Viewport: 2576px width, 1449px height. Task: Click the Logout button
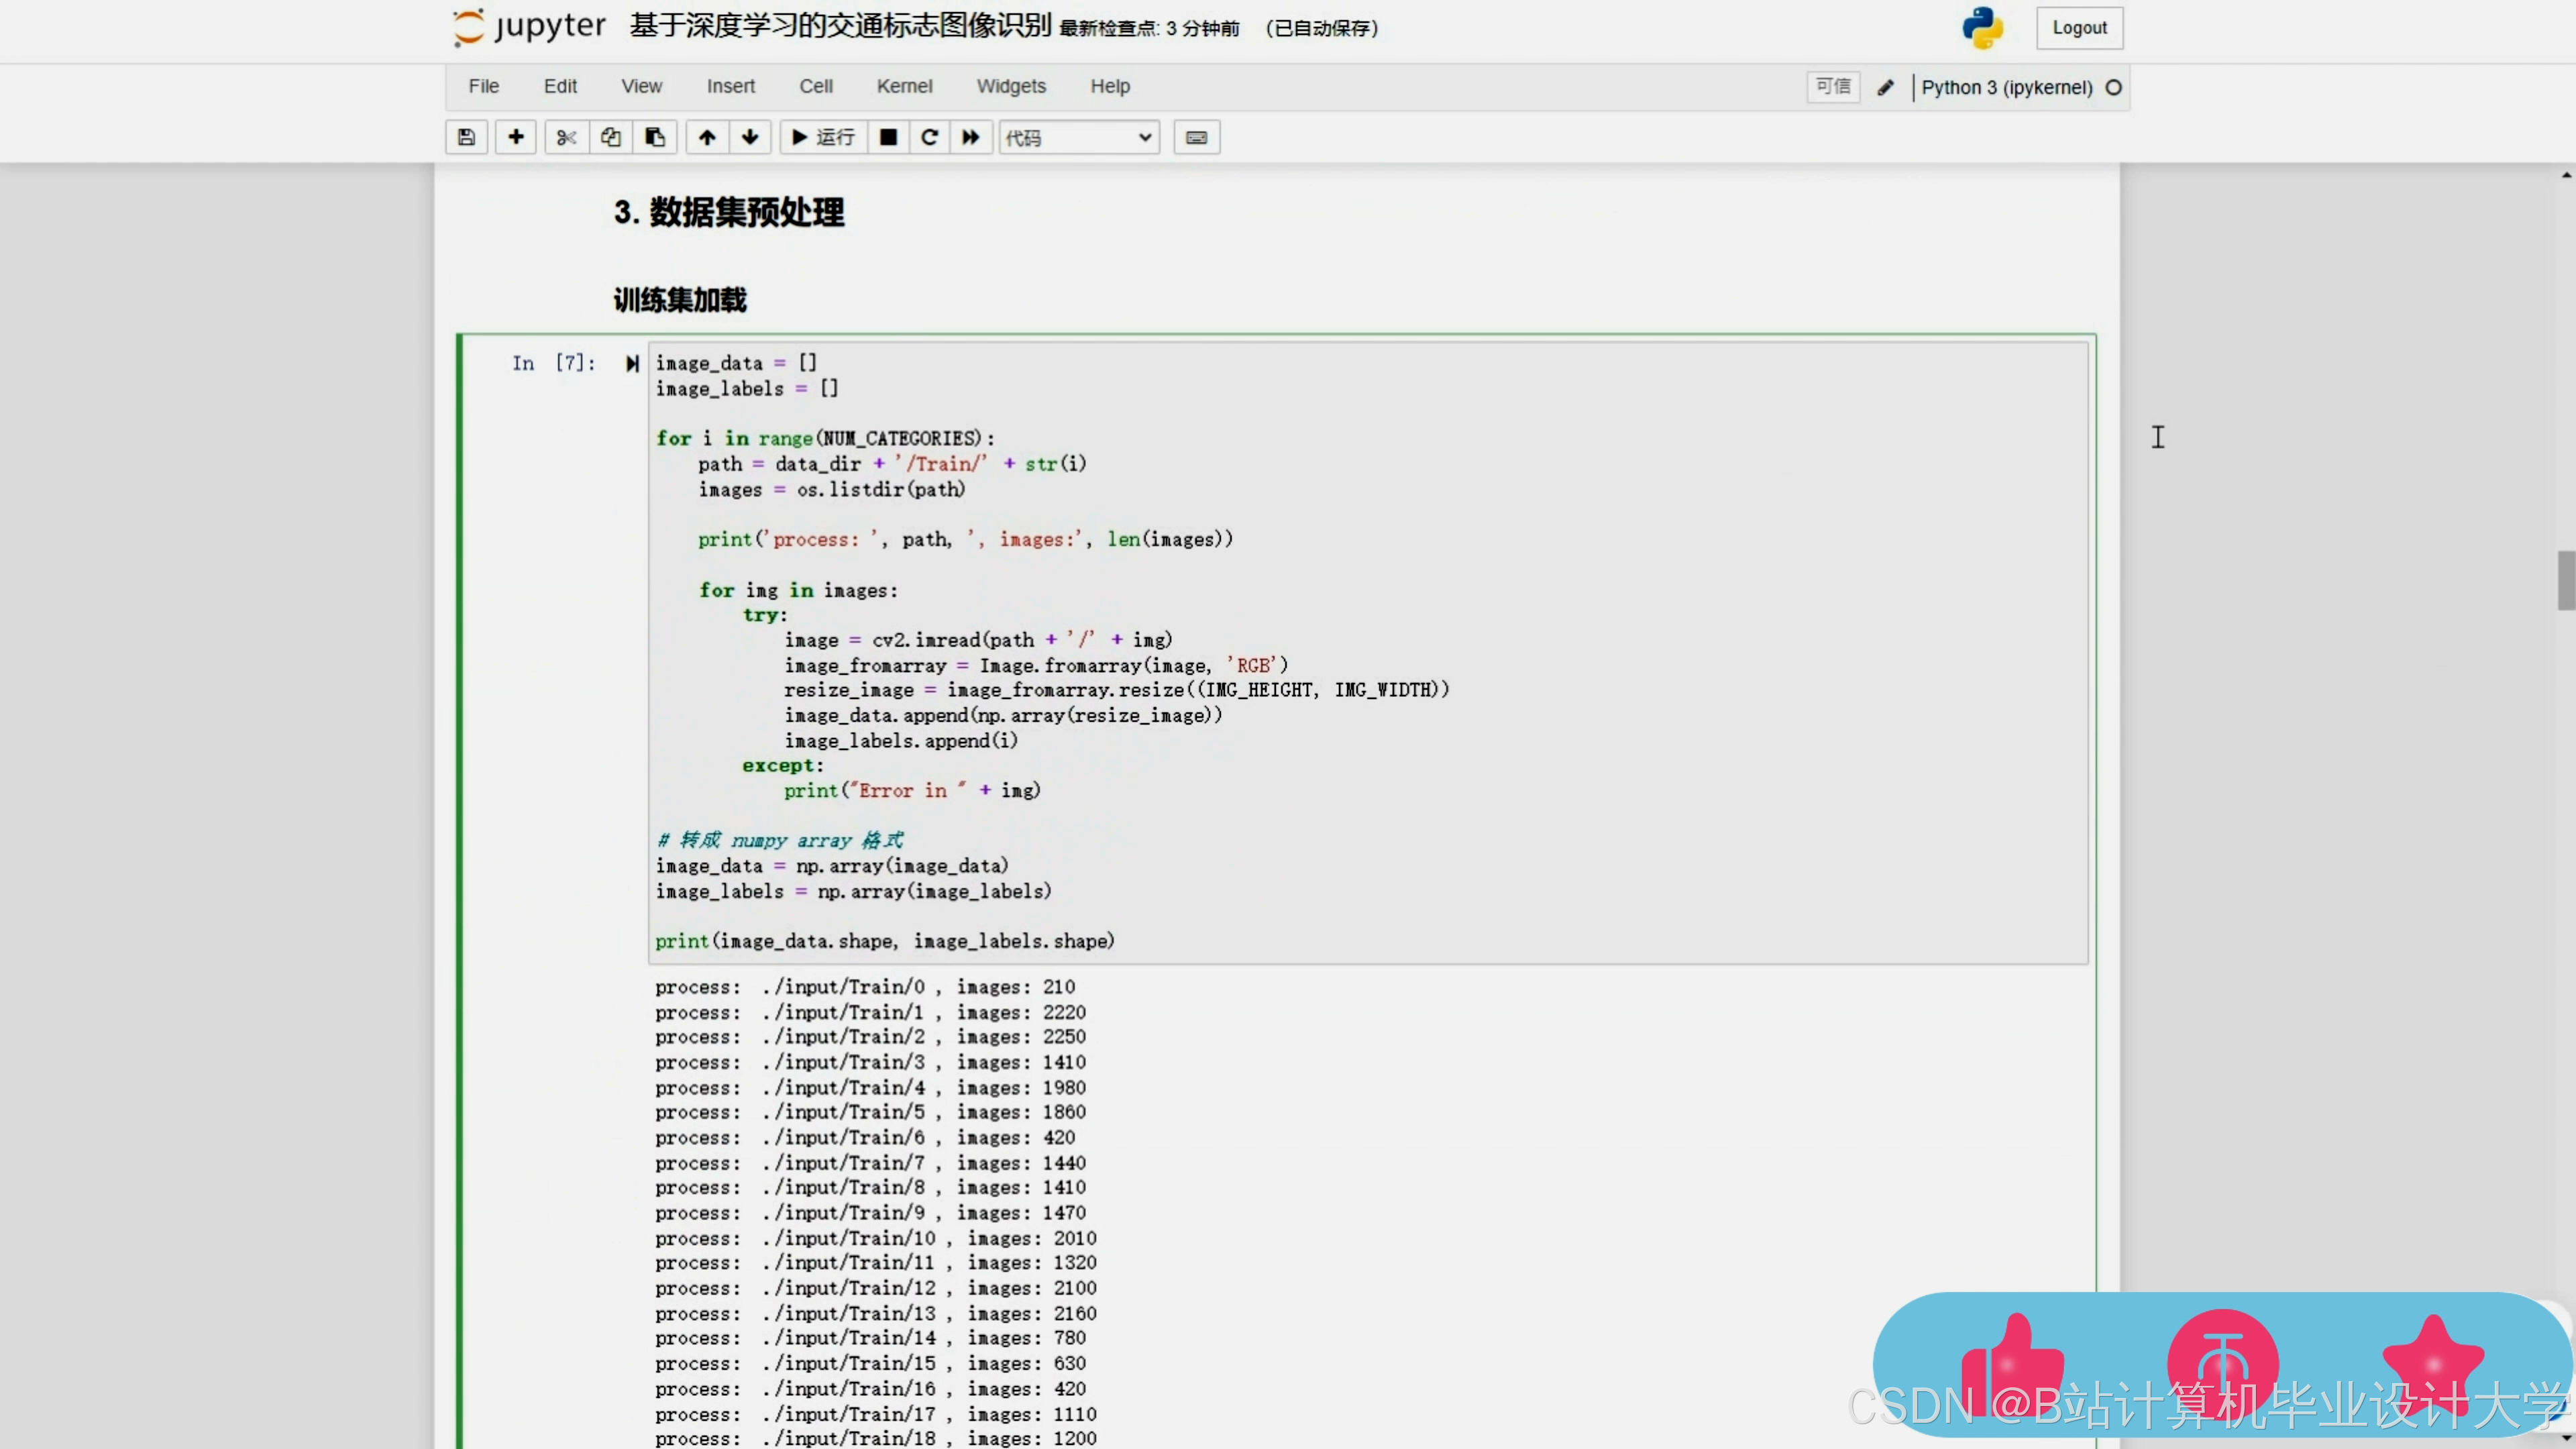(2079, 28)
